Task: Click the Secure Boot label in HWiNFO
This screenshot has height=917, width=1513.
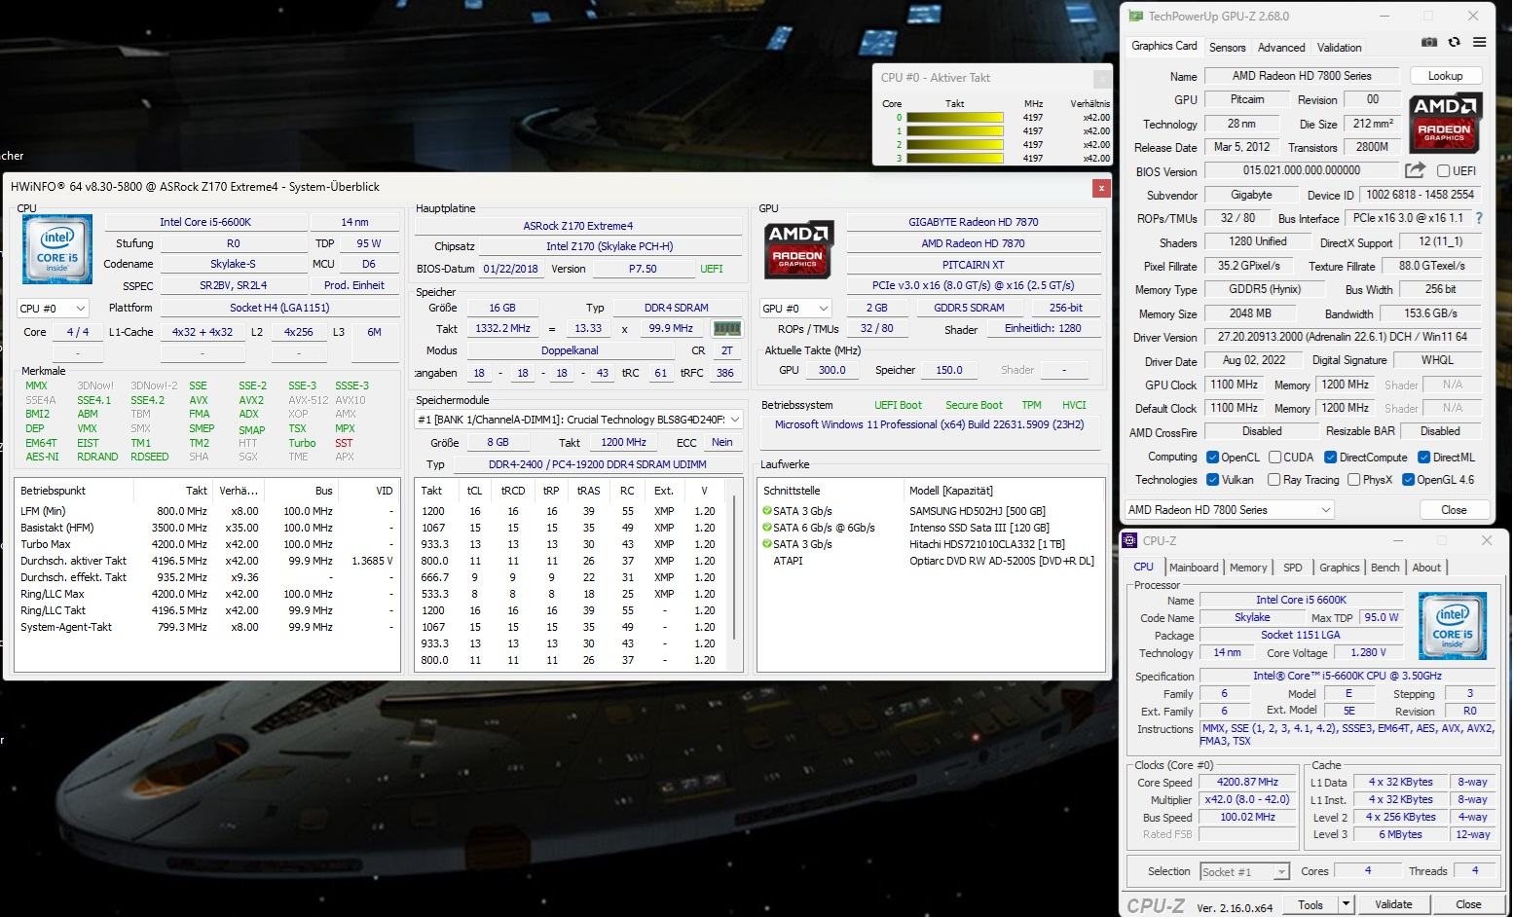Action: (974, 405)
